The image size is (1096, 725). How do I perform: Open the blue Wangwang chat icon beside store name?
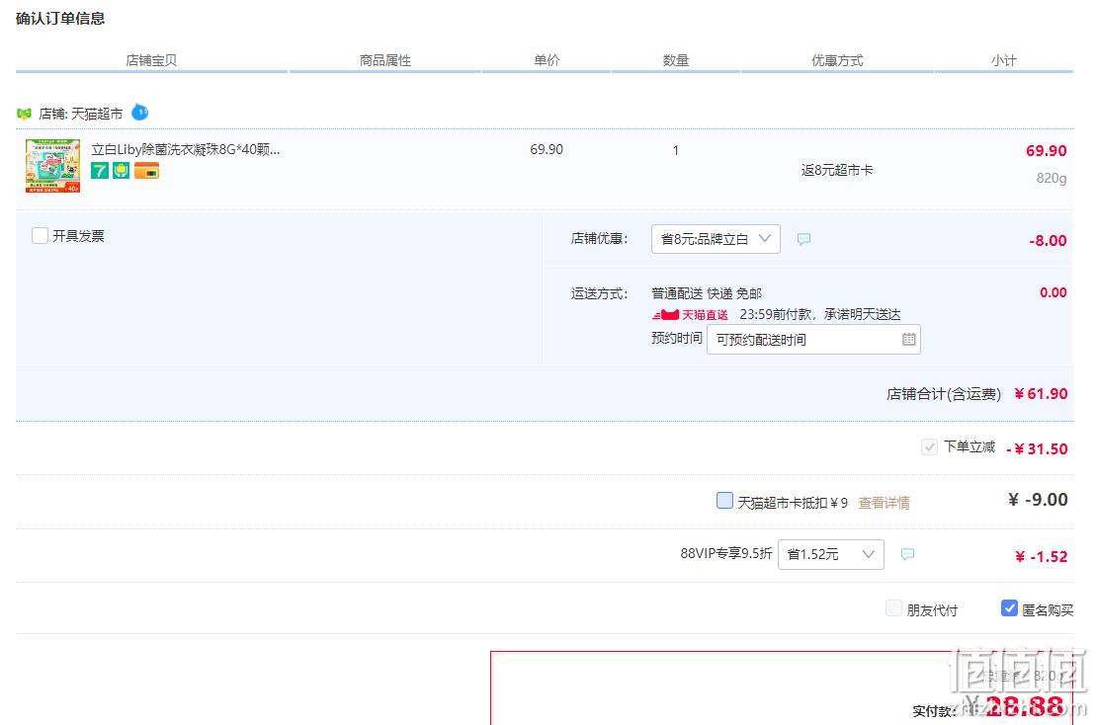[139, 112]
